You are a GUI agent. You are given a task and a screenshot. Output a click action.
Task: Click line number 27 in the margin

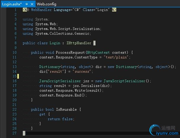coord(15,133)
